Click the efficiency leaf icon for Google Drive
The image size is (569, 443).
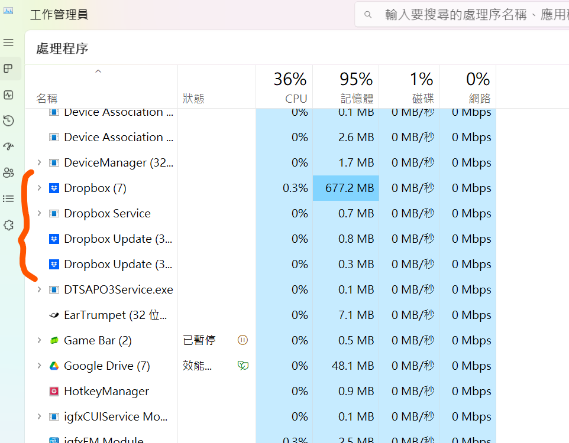[x=243, y=366]
